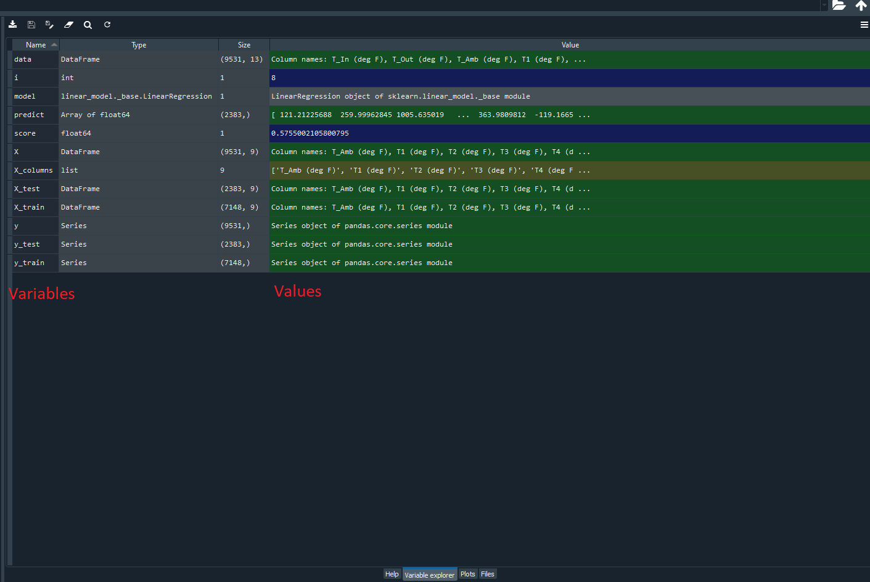Click the data value 'Column names: T_In (deg F)'
Viewport: 870px width, 582px height.
point(570,60)
